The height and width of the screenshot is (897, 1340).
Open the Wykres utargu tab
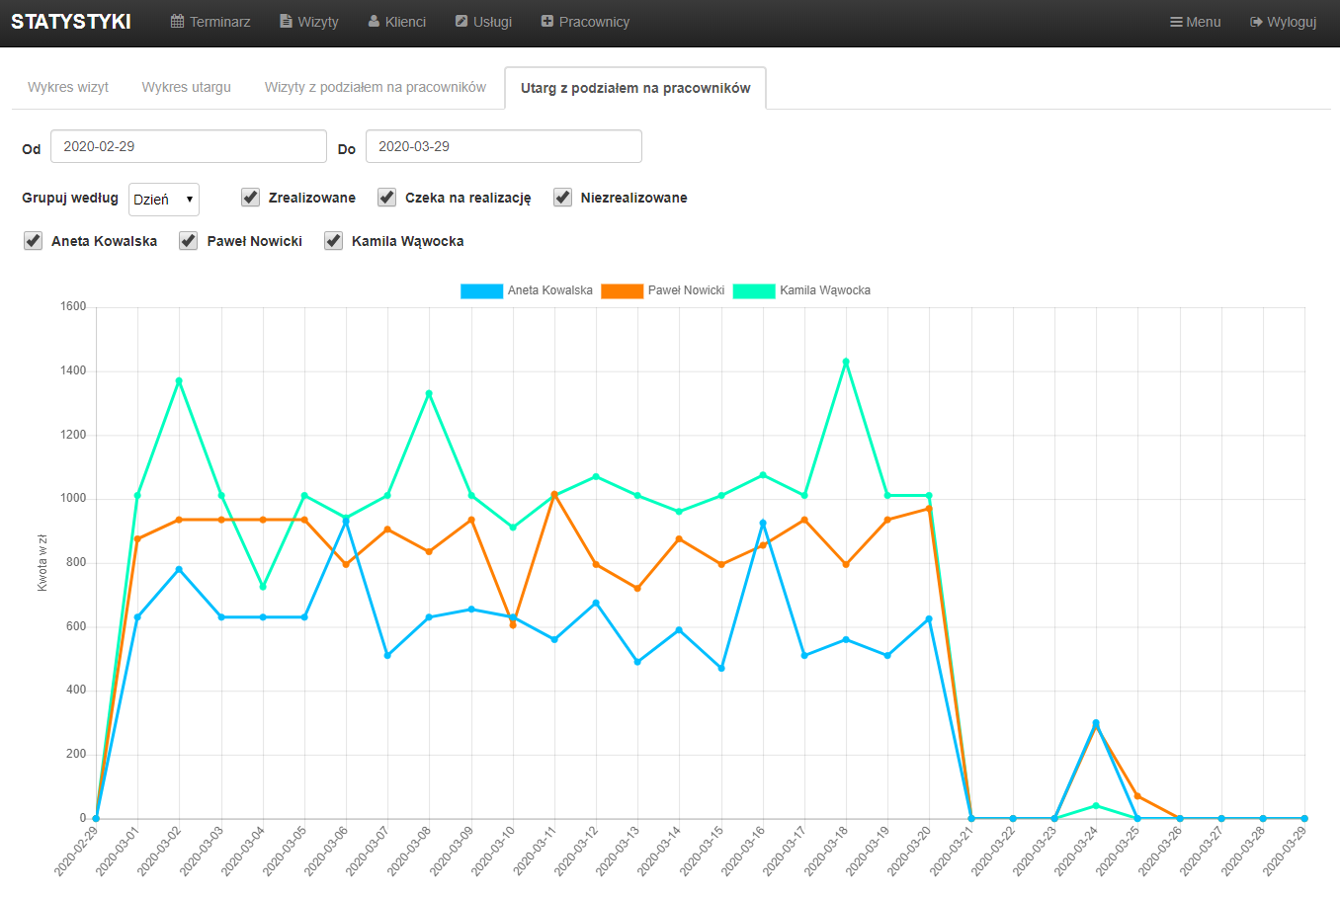point(186,87)
